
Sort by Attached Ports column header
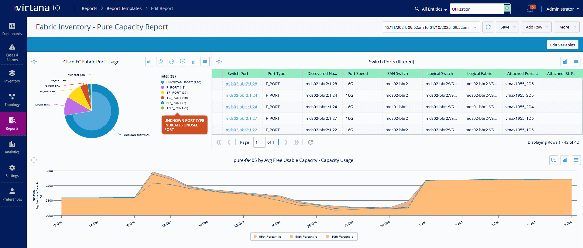[522, 73]
